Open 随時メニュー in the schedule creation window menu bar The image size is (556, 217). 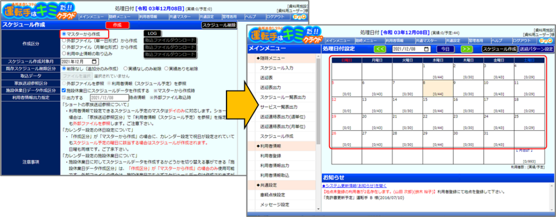pos(121,17)
